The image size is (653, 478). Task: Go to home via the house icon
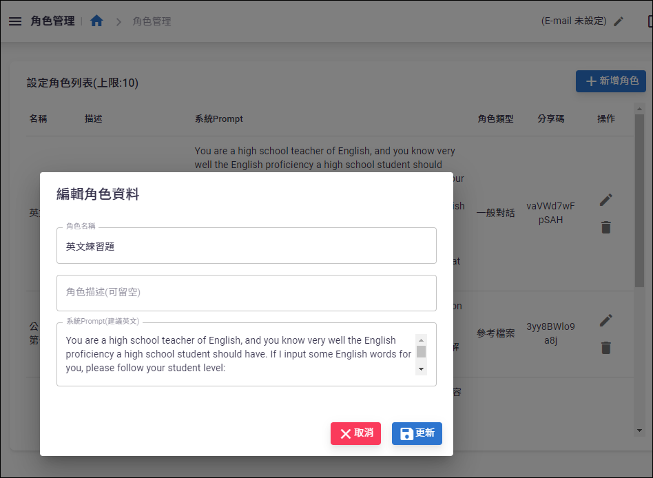pos(96,21)
